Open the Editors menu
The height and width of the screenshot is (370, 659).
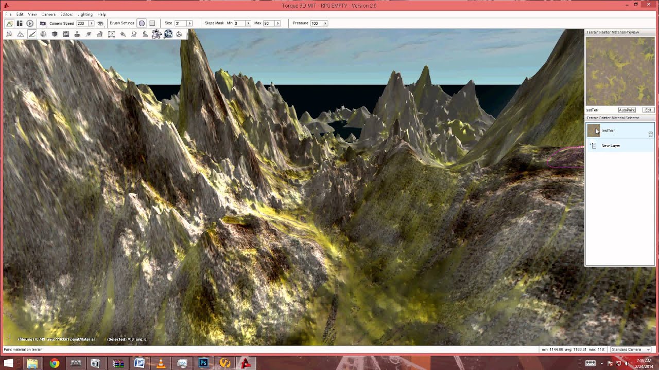[x=66, y=14]
